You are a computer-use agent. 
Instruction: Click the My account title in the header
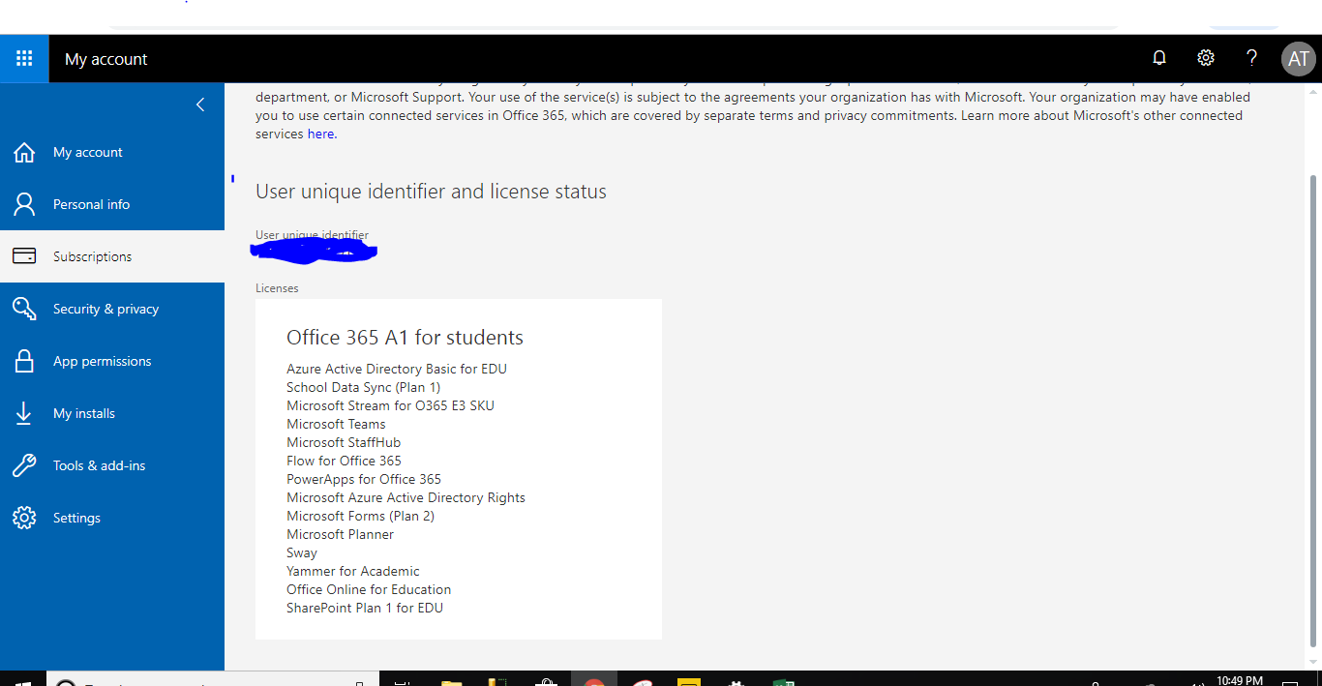pos(106,59)
